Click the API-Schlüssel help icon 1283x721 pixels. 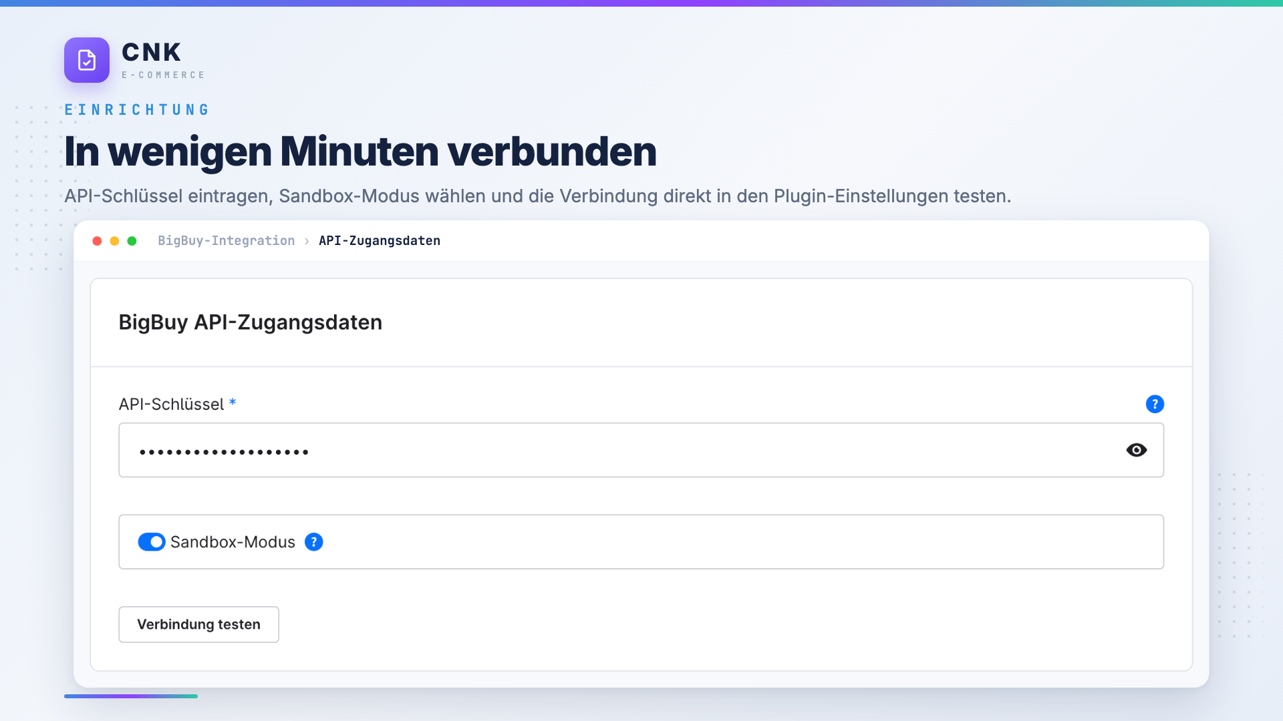click(1155, 404)
